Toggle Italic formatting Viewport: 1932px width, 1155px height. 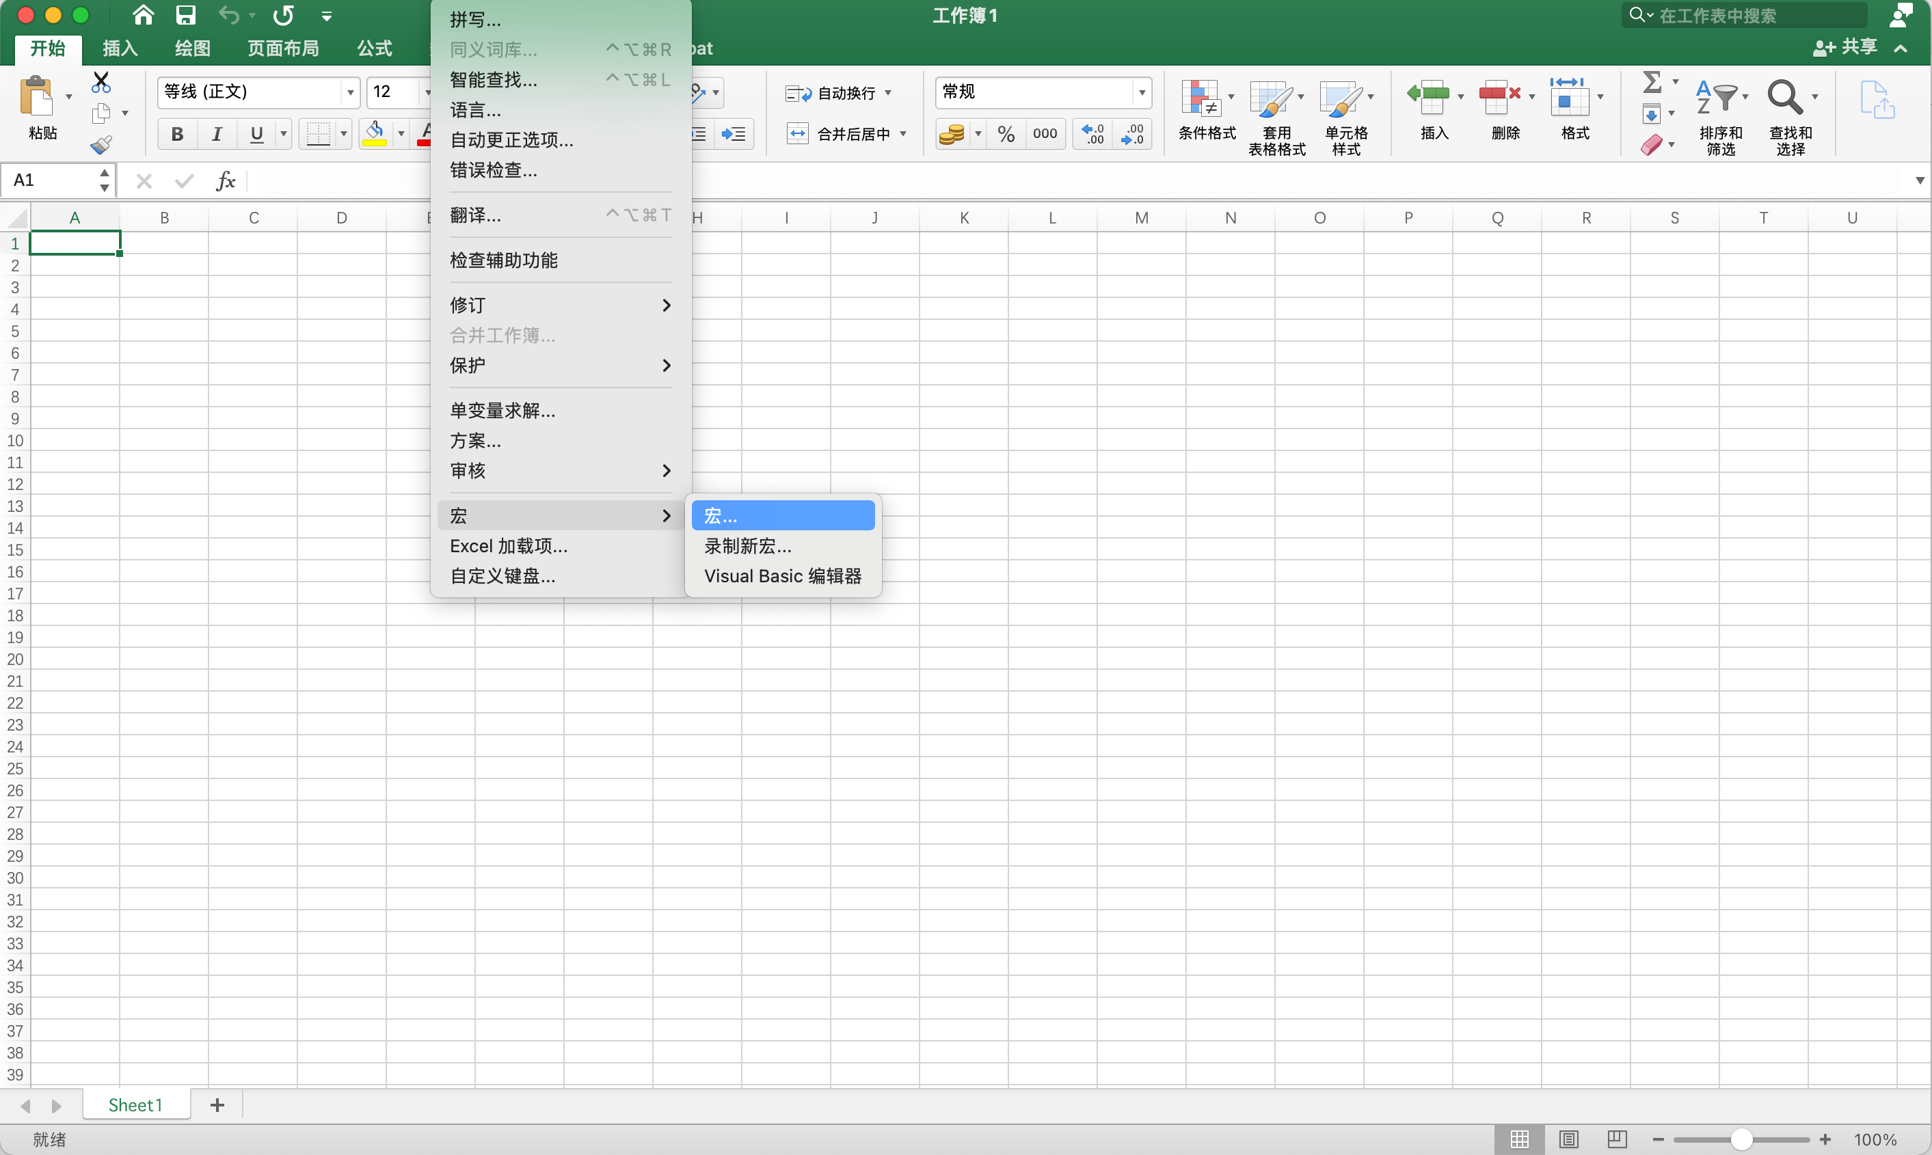tap(217, 134)
